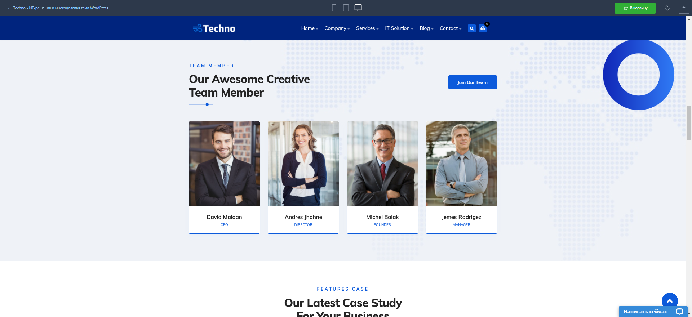
Task: Go back via Techno theme title link
Action: (61, 8)
